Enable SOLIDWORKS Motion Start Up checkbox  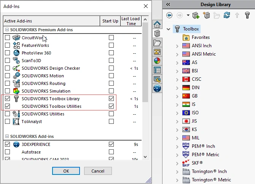click(111, 76)
